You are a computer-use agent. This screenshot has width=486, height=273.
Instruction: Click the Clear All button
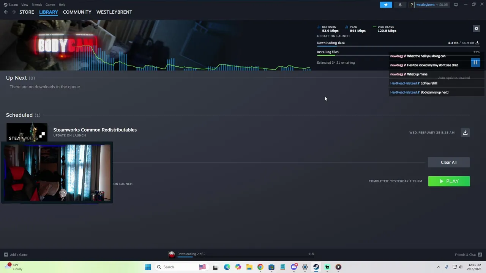449,162
